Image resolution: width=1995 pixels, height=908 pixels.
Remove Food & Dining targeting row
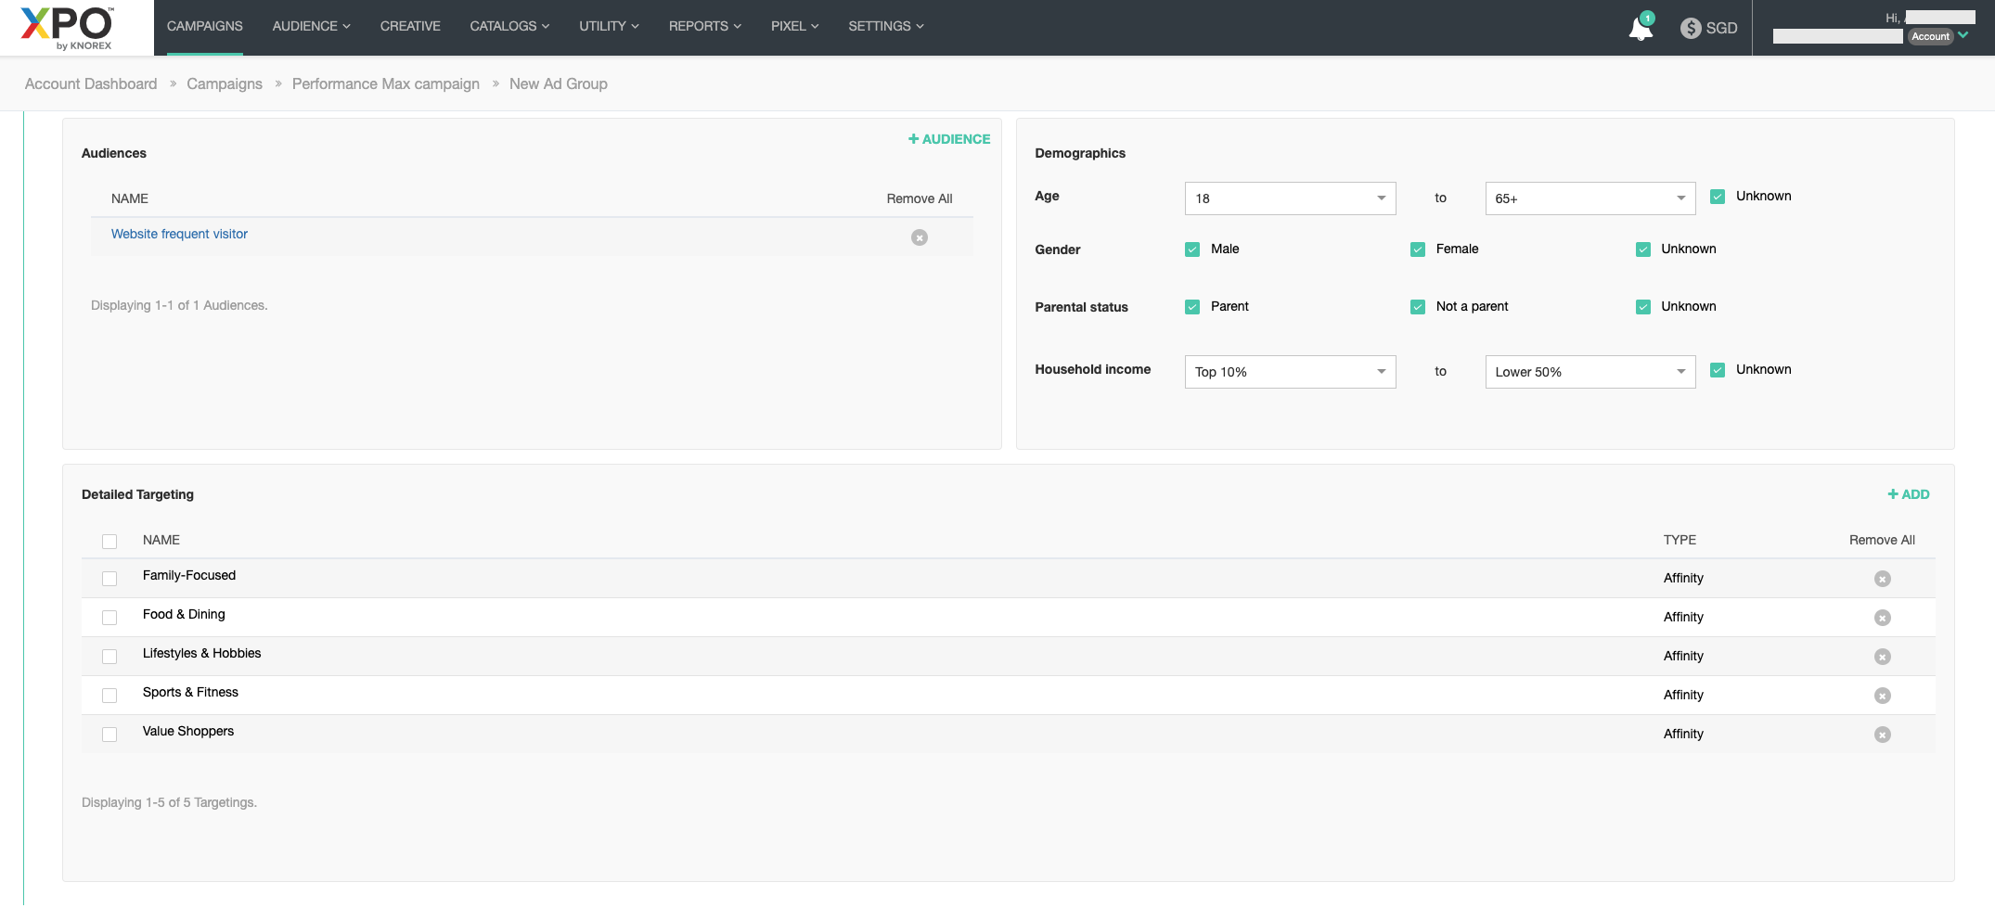[1882, 618]
